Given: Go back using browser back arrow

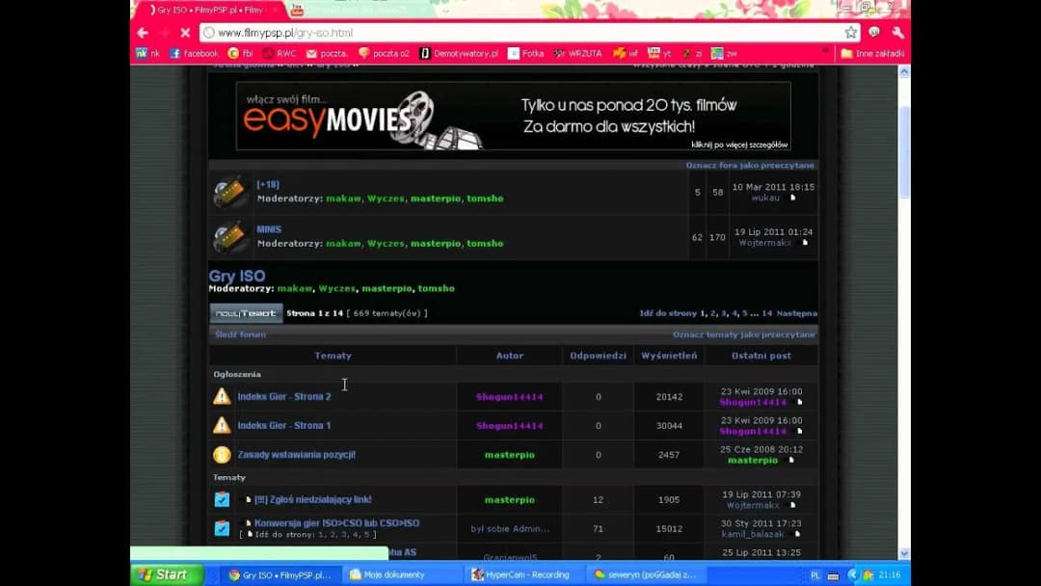Looking at the screenshot, I should 143,33.
